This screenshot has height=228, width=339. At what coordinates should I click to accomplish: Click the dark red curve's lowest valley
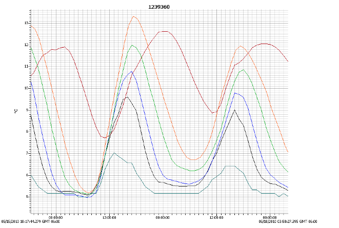[x=105, y=138]
